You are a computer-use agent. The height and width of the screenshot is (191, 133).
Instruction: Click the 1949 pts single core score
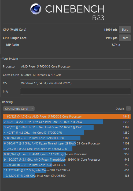[x=111, y=38]
